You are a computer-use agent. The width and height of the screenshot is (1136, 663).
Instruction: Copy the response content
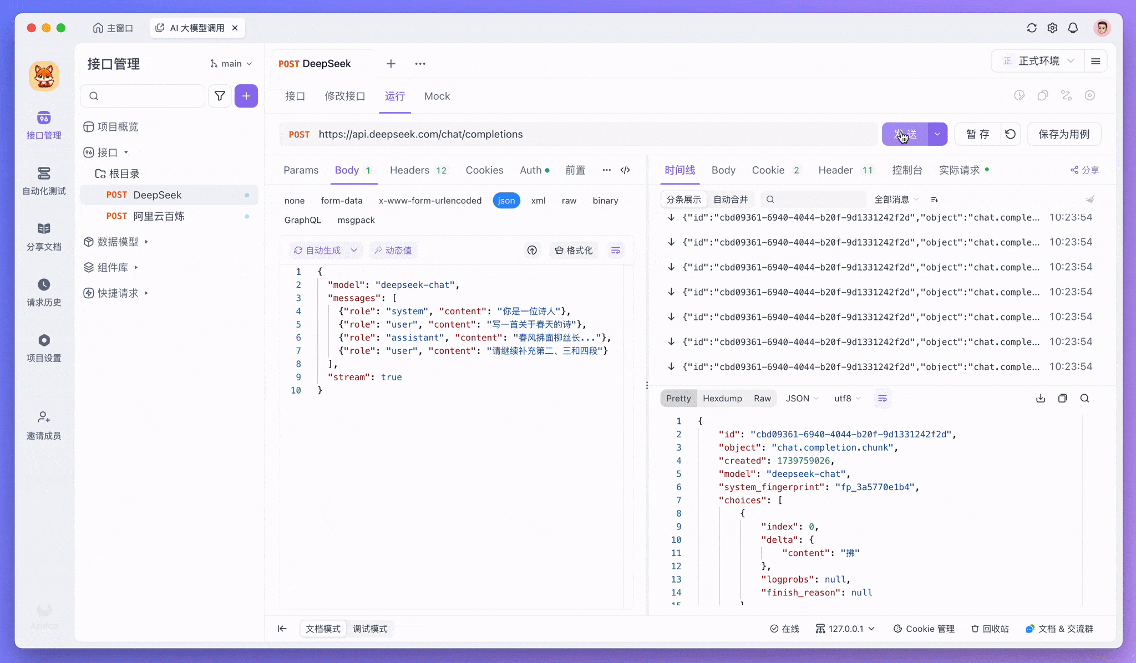pyautogui.click(x=1062, y=398)
